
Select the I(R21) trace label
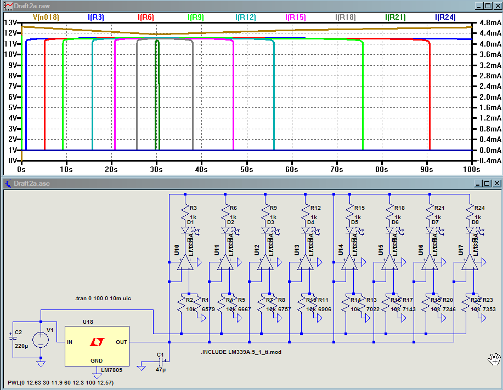coord(395,18)
